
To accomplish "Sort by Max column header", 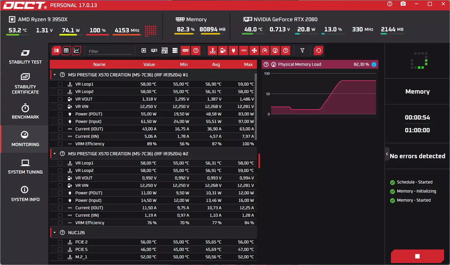I will [248, 64].
